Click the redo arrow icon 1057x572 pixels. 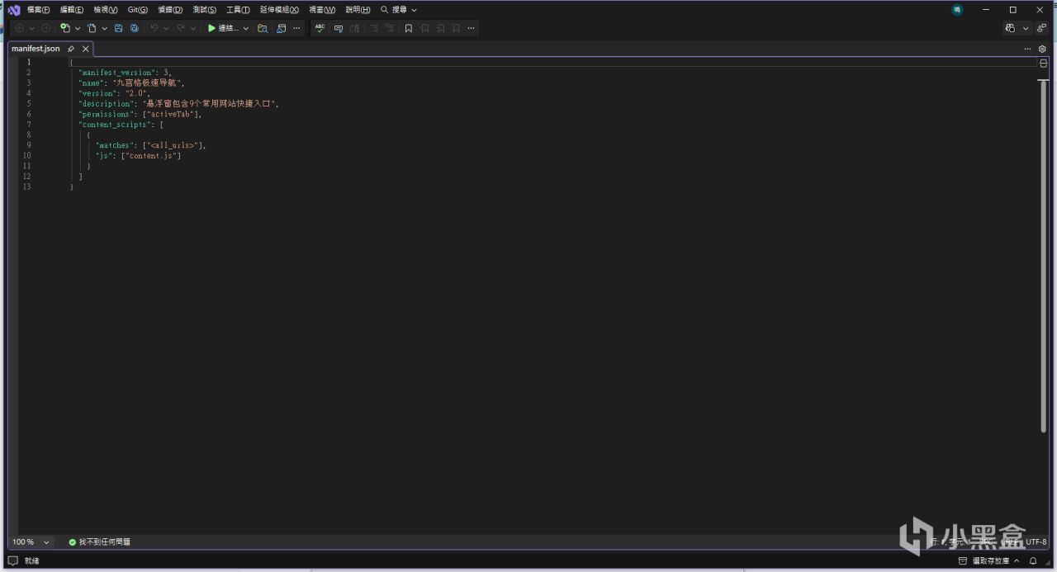click(x=180, y=28)
